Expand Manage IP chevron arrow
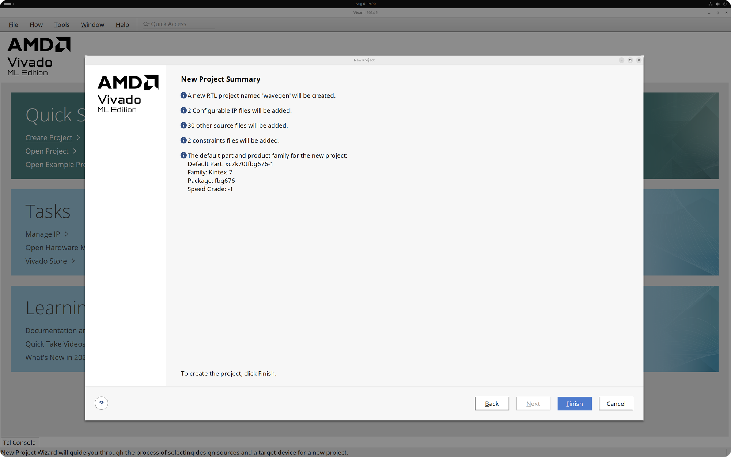Screen dimensions: 731x457 click(x=67, y=234)
